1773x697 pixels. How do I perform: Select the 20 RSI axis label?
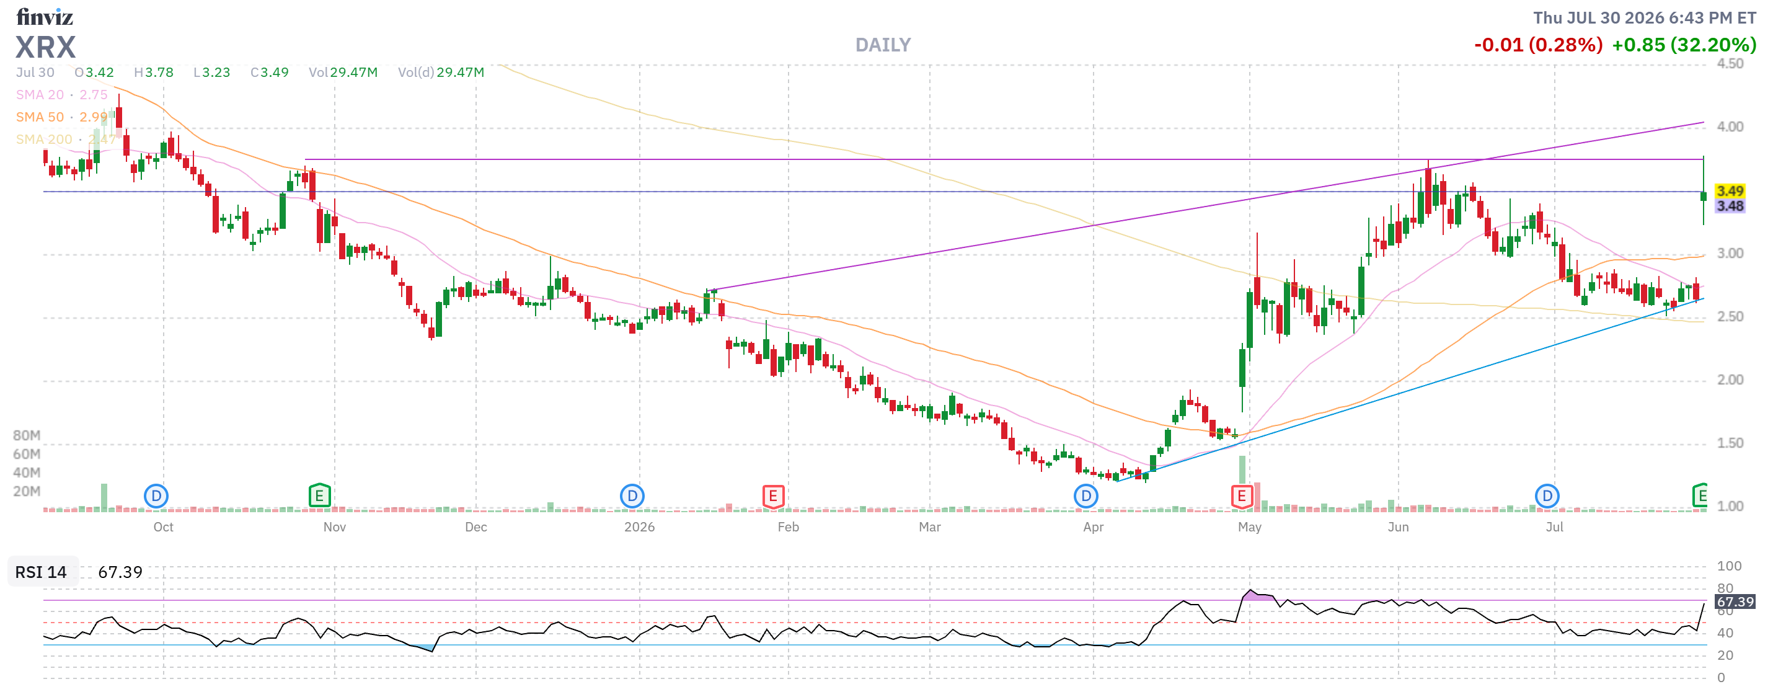click(1725, 655)
